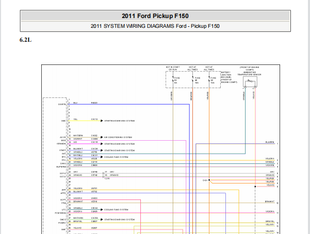Click 'BATTERY JUNCTION BOX' description text
The image size is (310, 234).
229,77
